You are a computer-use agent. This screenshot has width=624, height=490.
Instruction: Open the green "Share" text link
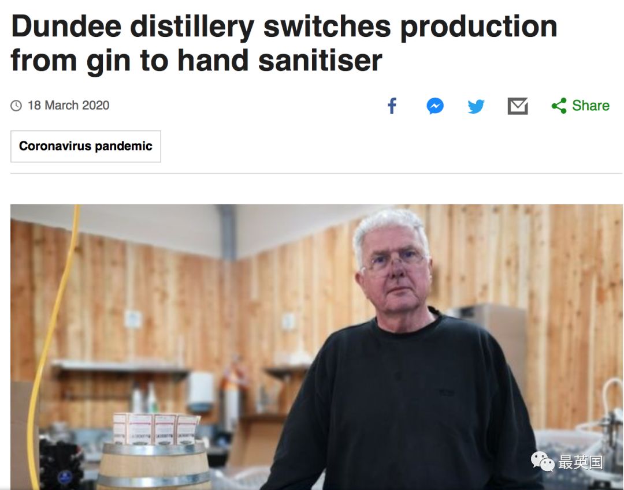(590, 106)
